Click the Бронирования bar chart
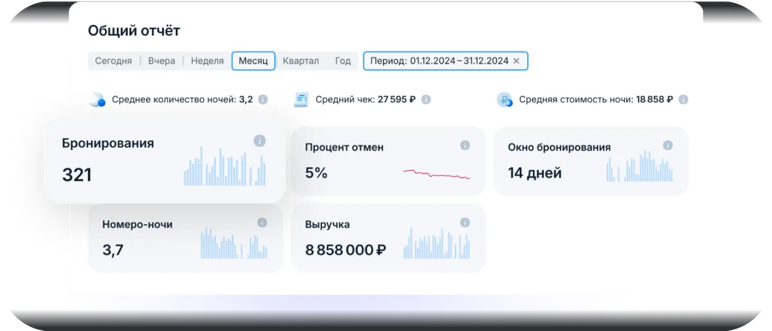This screenshot has height=331, width=772. pos(225,166)
